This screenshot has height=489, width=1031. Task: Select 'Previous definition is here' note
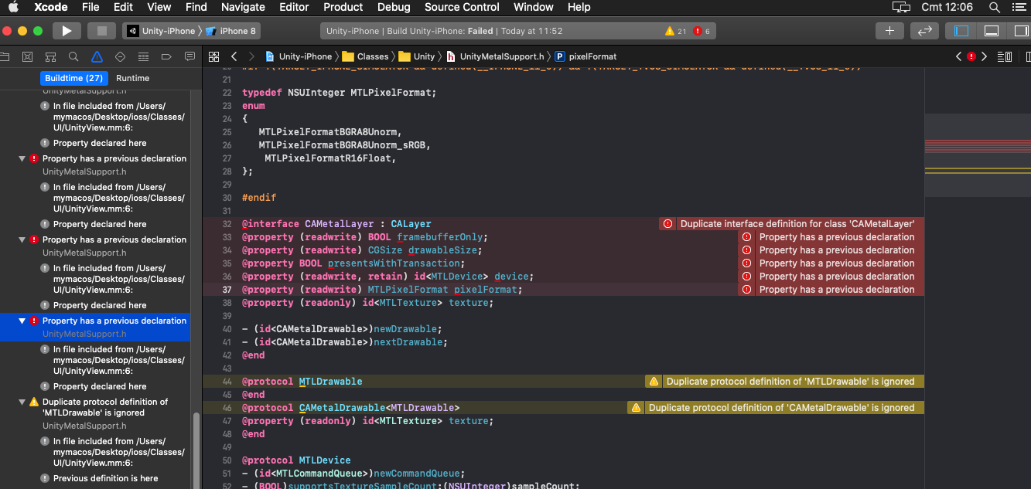tap(105, 478)
